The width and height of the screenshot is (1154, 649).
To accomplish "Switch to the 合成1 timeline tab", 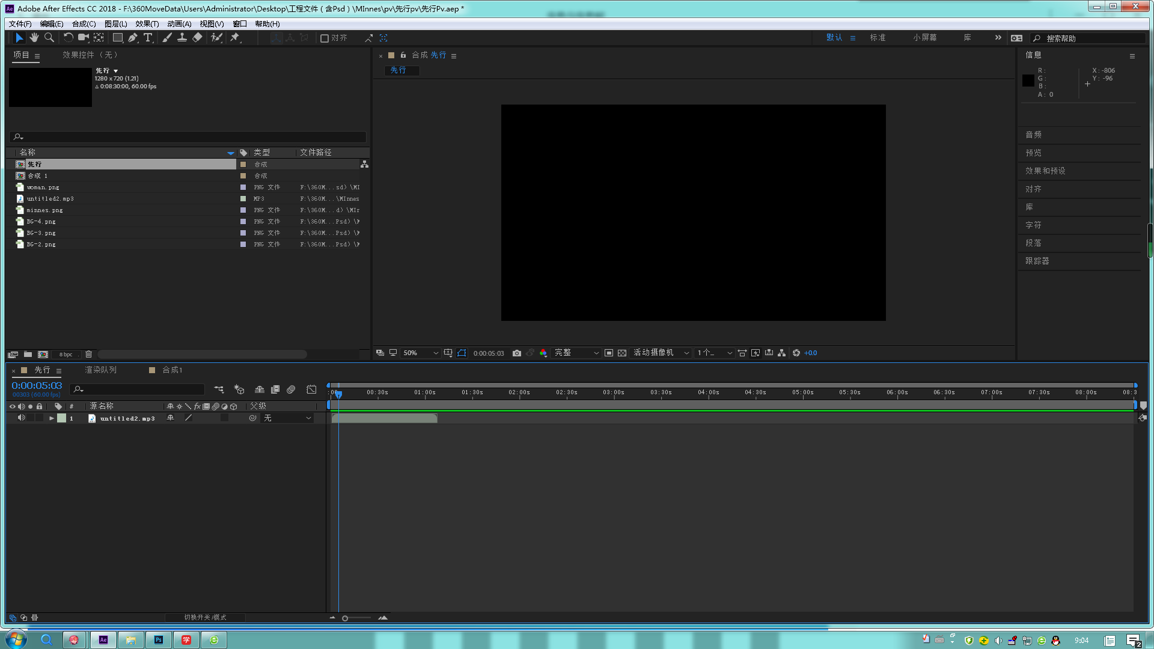I will (172, 370).
